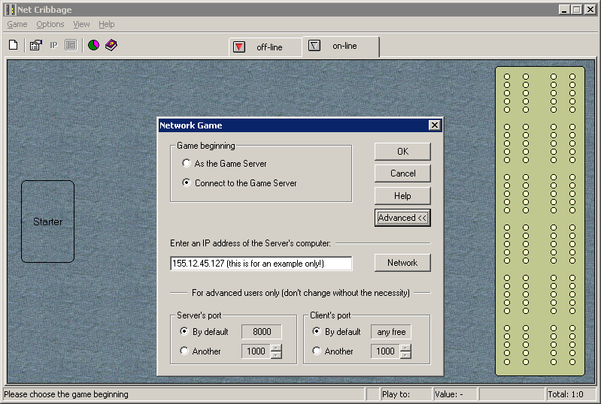This screenshot has width=601, height=404.
Task: Click the Starter card placeholder
Action: point(47,222)
